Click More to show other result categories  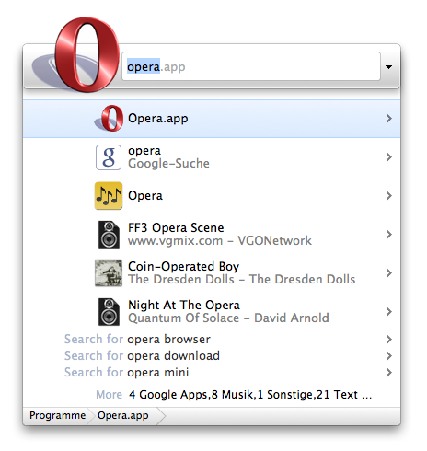point(110,395)
